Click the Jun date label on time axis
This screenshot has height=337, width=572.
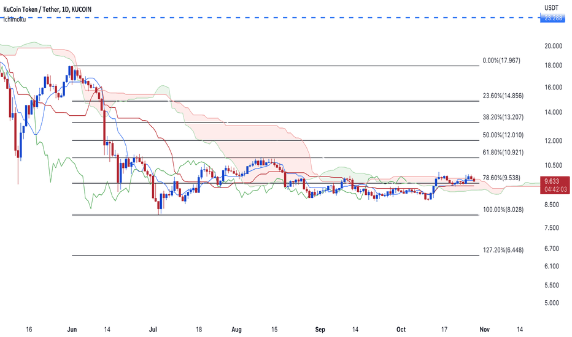(72, 330)
